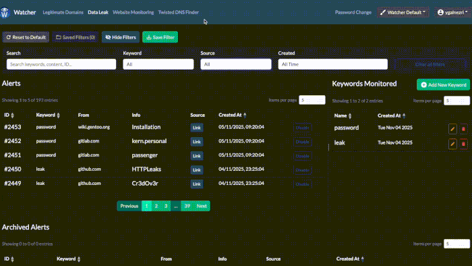Click passenger info text
This screenshot has width=472, height=266.
click(x=144, y=155)
